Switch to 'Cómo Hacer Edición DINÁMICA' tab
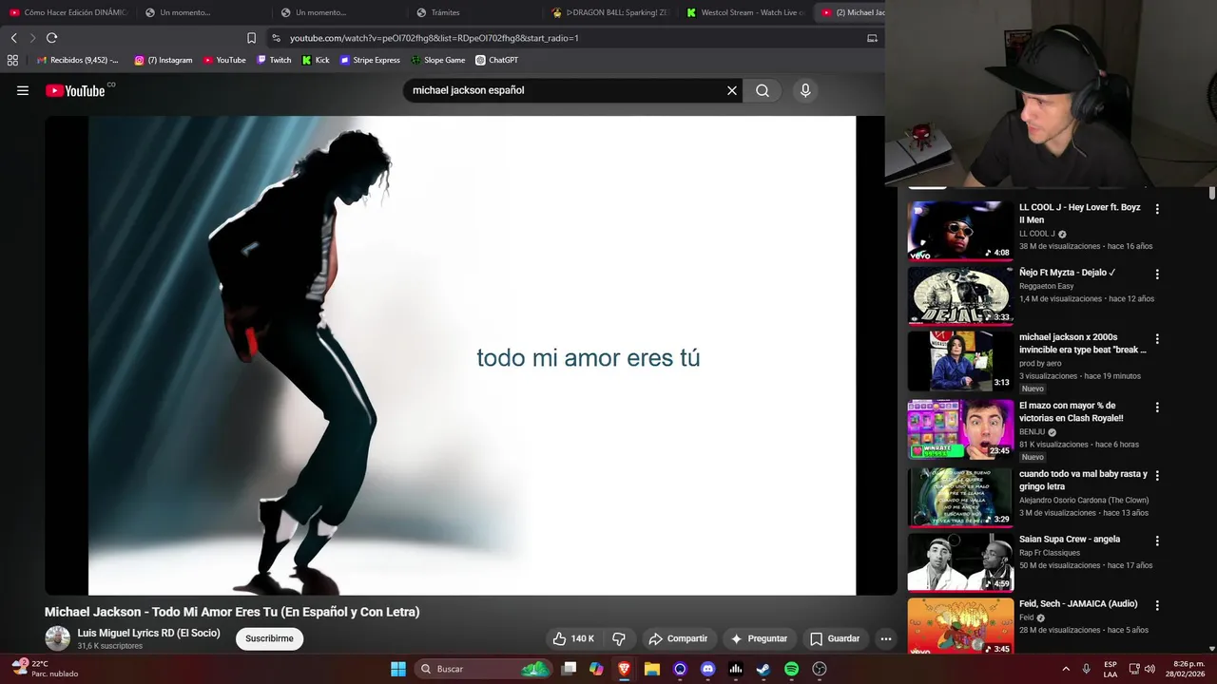This screenshot has width=1217, height=684. click(x=68, y=12)
